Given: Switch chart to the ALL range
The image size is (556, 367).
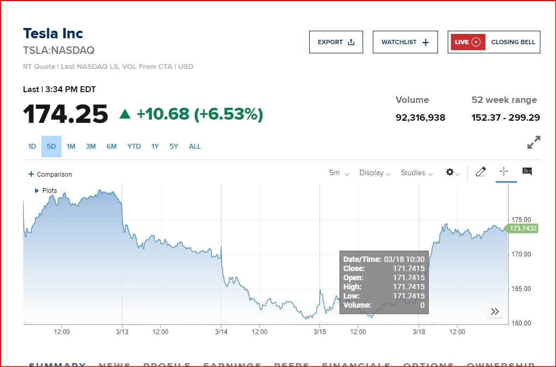Looking at the screenshot, I should click(x=194, y=147).
